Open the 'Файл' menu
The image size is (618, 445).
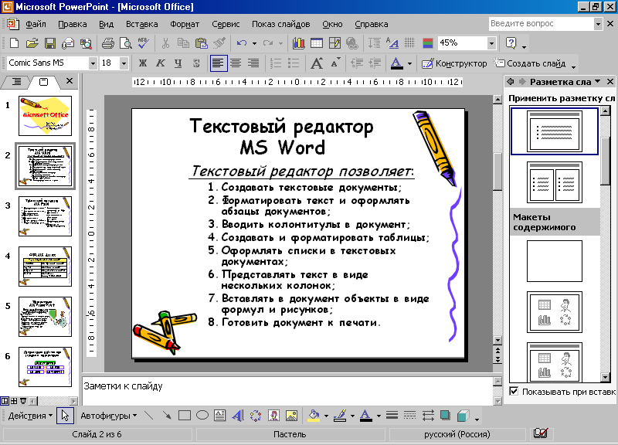pyautogui.click(x=36, y=24)
